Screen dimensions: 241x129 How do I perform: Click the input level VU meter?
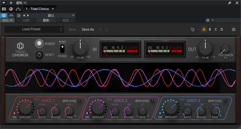click(x=120, y=49)
